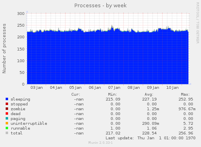The image size is (201, 147).
Task: Click the 'Last update' timestamp line
Action: click(x=150, y=138)
